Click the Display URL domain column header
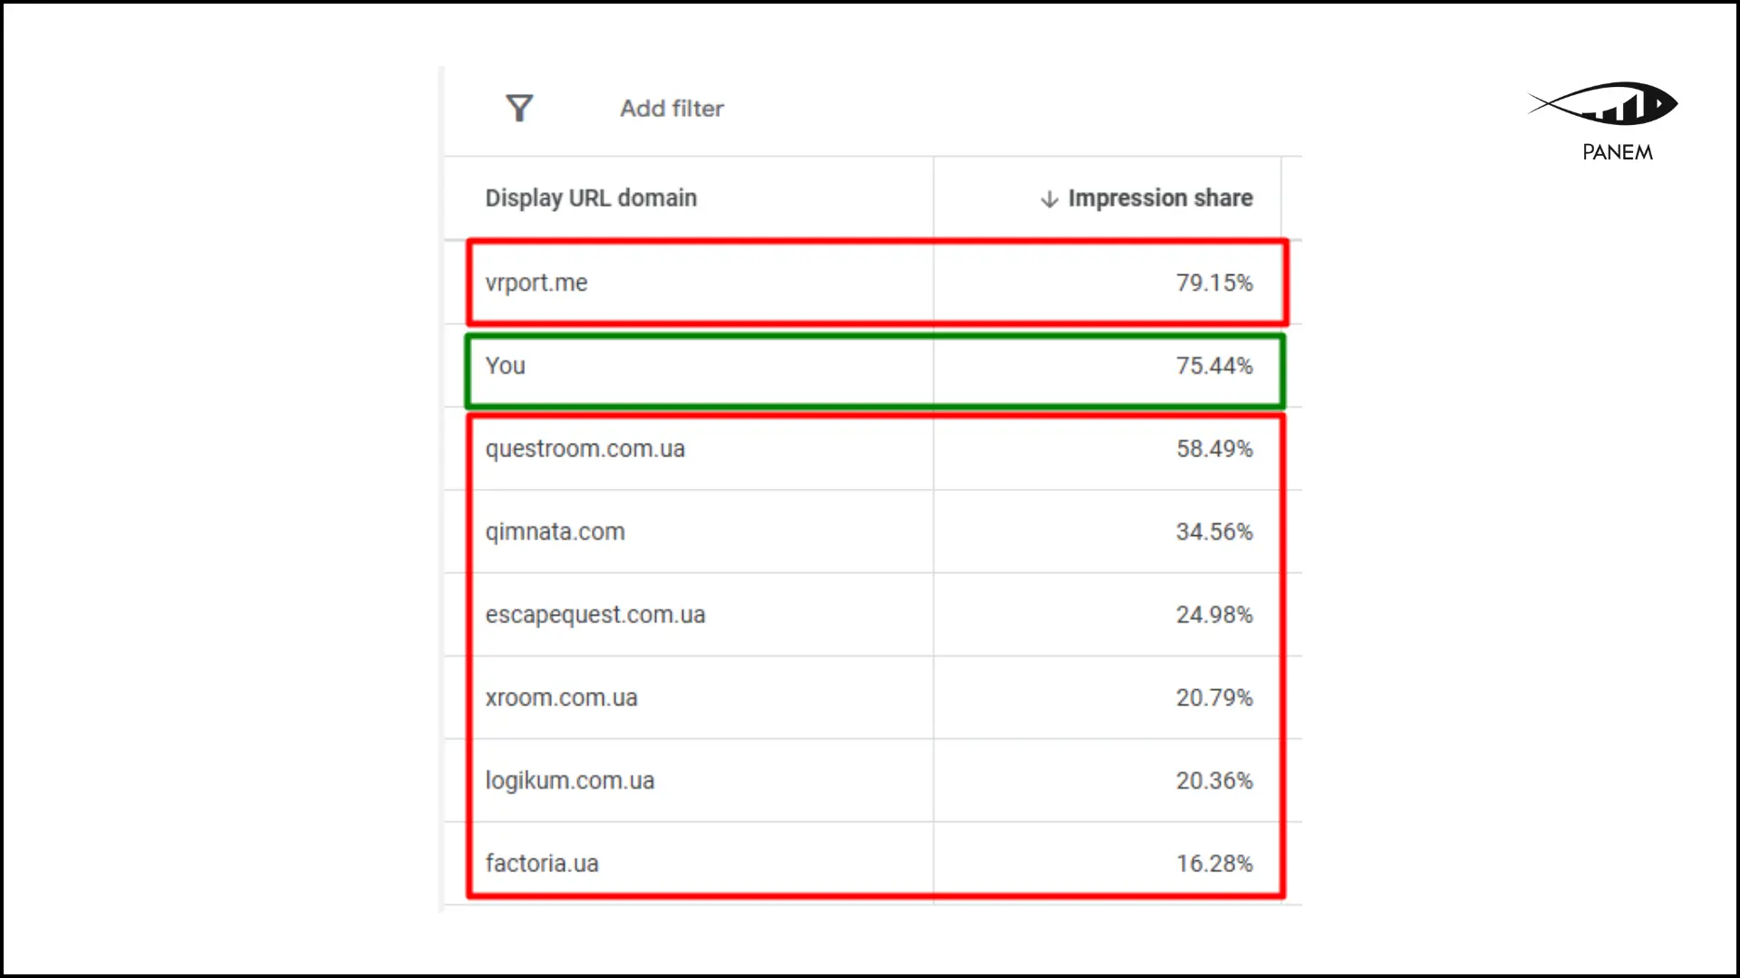 tap(591, 198)
